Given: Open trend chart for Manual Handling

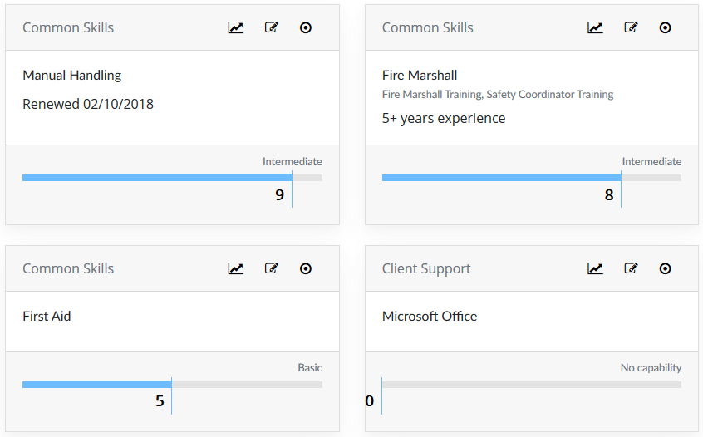Looking at the screenshot, I should pos(235,27).
